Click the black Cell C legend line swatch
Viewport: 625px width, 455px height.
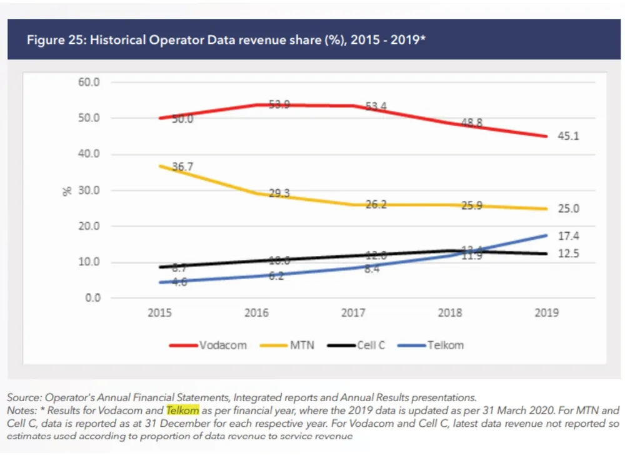click(341, 345)
